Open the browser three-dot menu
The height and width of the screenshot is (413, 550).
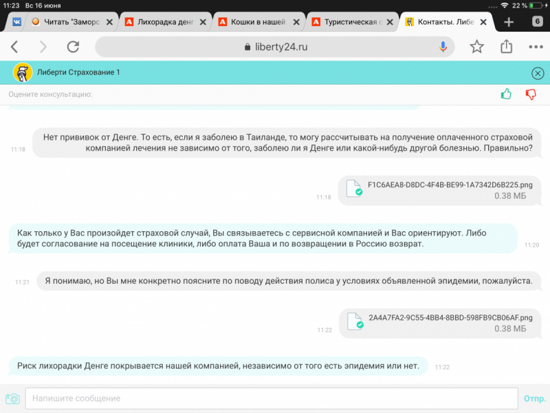[x=536, y=47]
